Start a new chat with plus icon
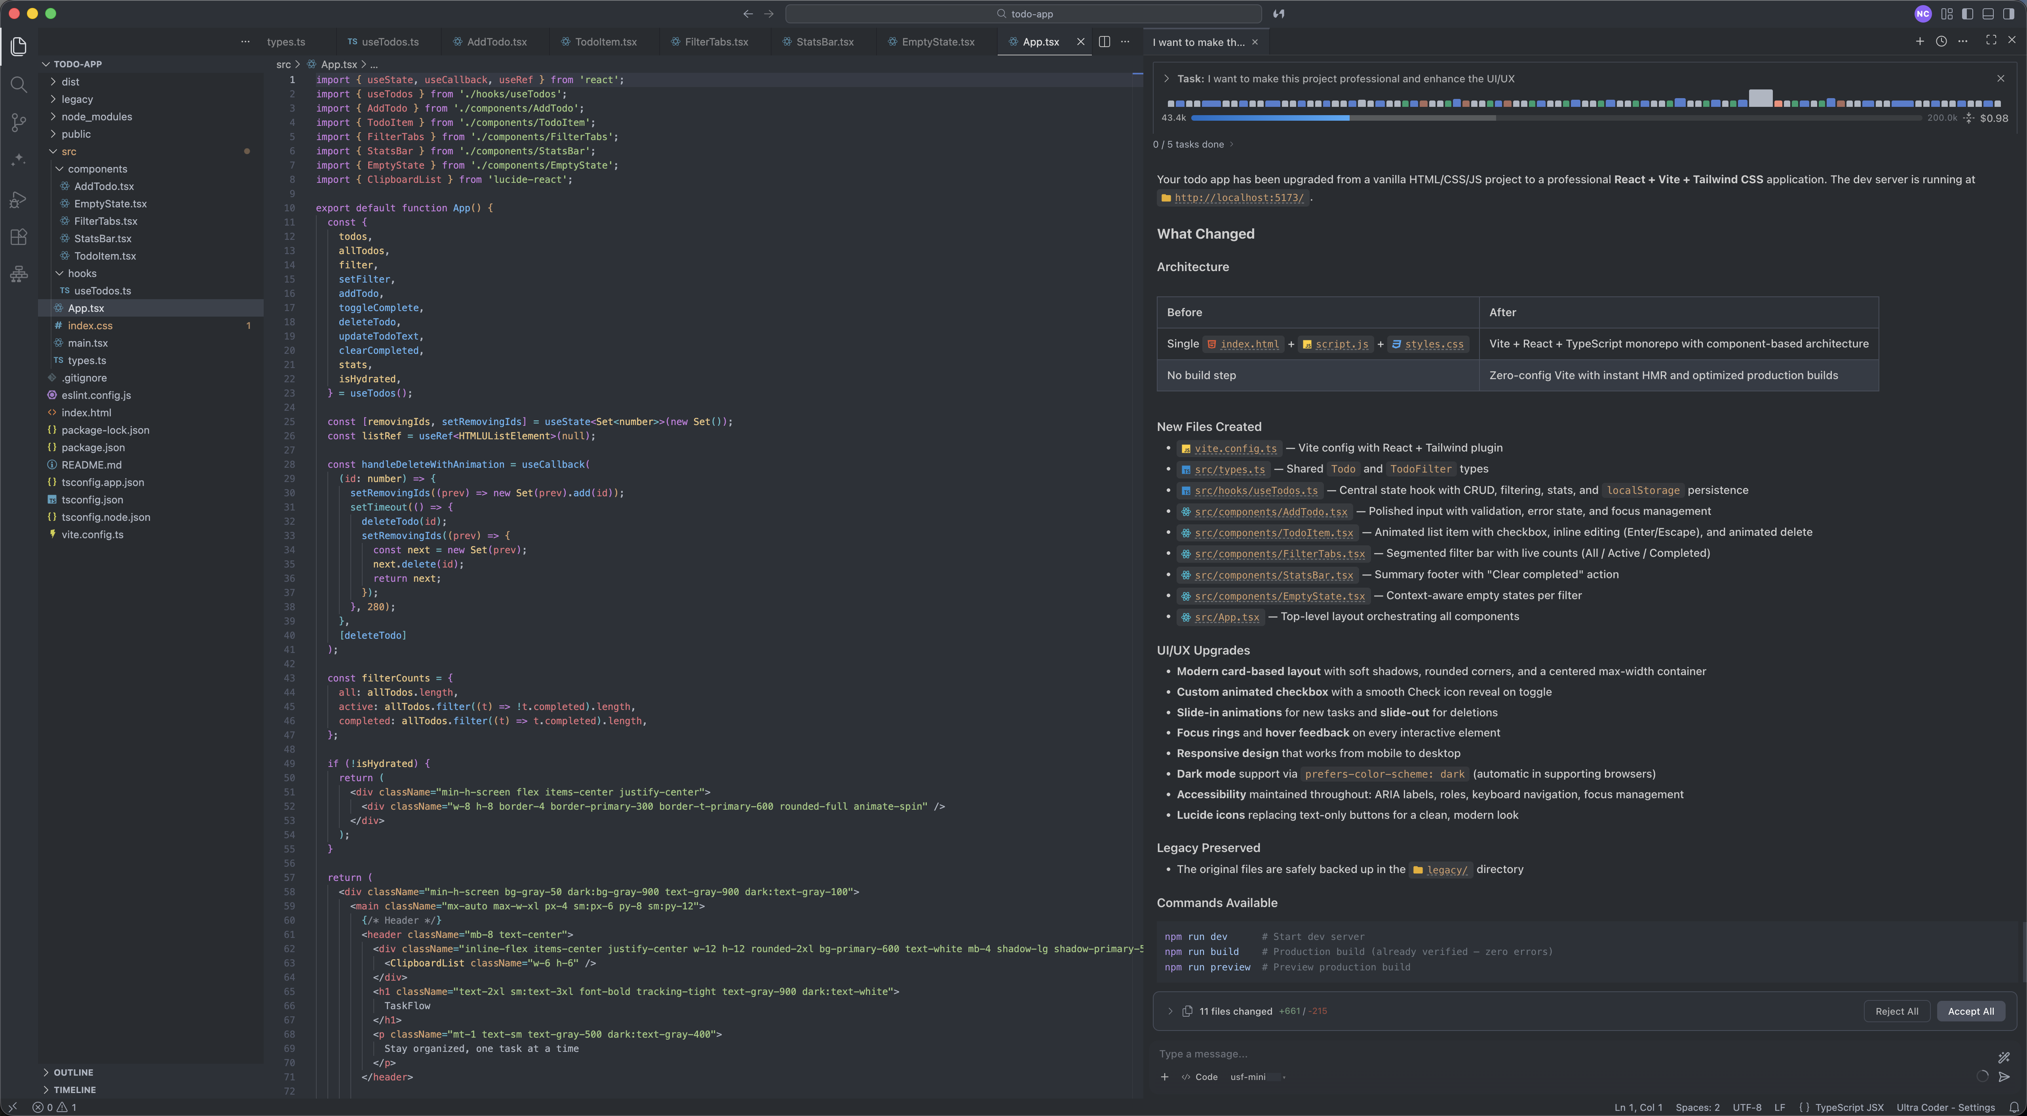 pyautogui.click(x=1920, y=41)
